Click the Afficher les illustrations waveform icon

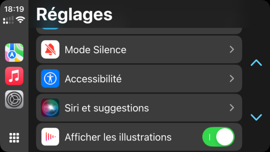(x=50, y=137)
